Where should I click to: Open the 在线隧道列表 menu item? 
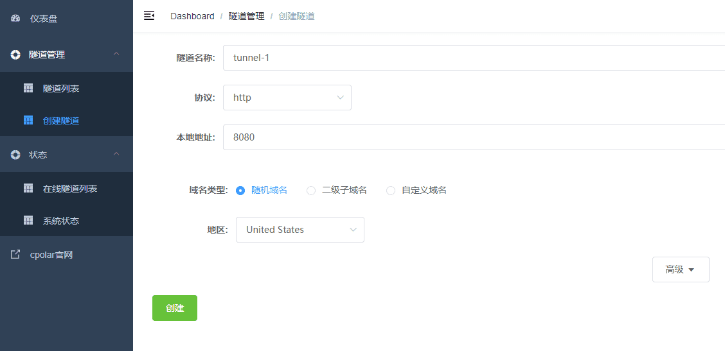pos(67,189)
